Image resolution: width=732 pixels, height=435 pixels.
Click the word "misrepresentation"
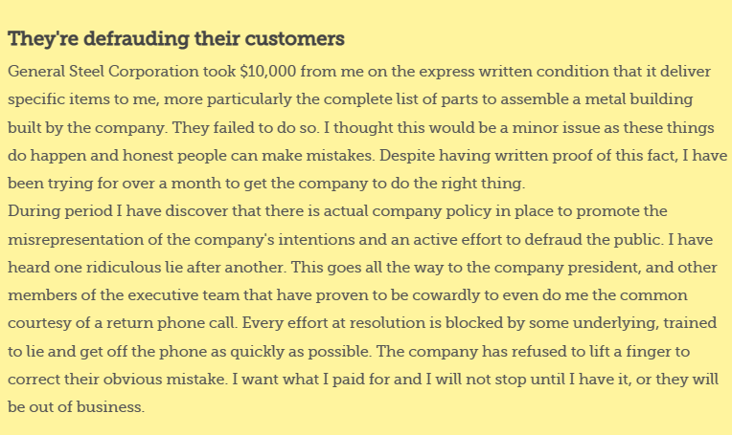pyautogui.click(x=76, y=239)
